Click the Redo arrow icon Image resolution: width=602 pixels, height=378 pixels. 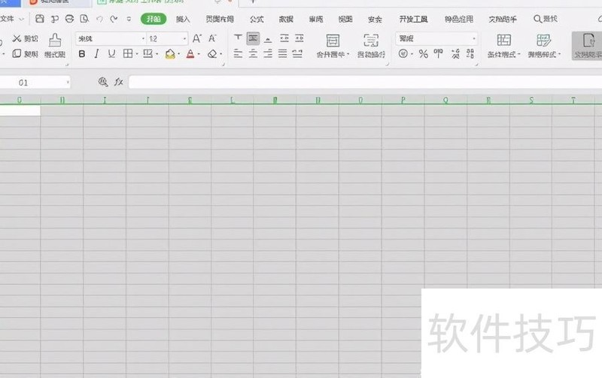coord(114,19)
